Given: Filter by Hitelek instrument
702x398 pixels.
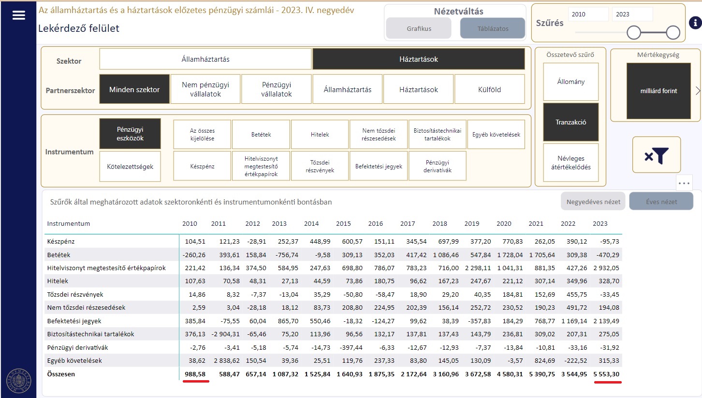Looking at the screenshot, I should (320, 135).
